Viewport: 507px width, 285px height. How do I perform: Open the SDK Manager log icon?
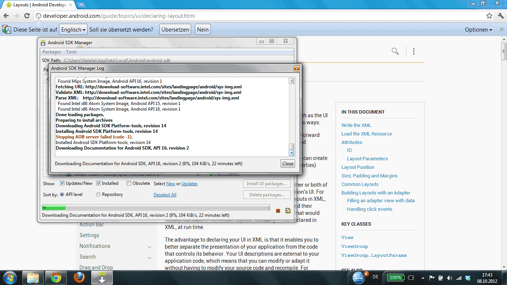pyautogui.click(x=288, y=211)
